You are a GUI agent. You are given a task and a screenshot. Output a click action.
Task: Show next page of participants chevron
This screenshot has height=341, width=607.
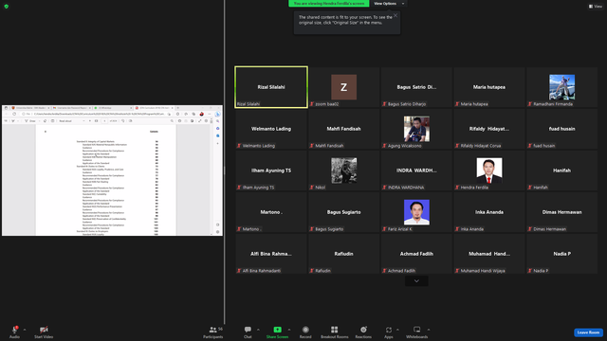pyautogui.click(x=416, y=281)
